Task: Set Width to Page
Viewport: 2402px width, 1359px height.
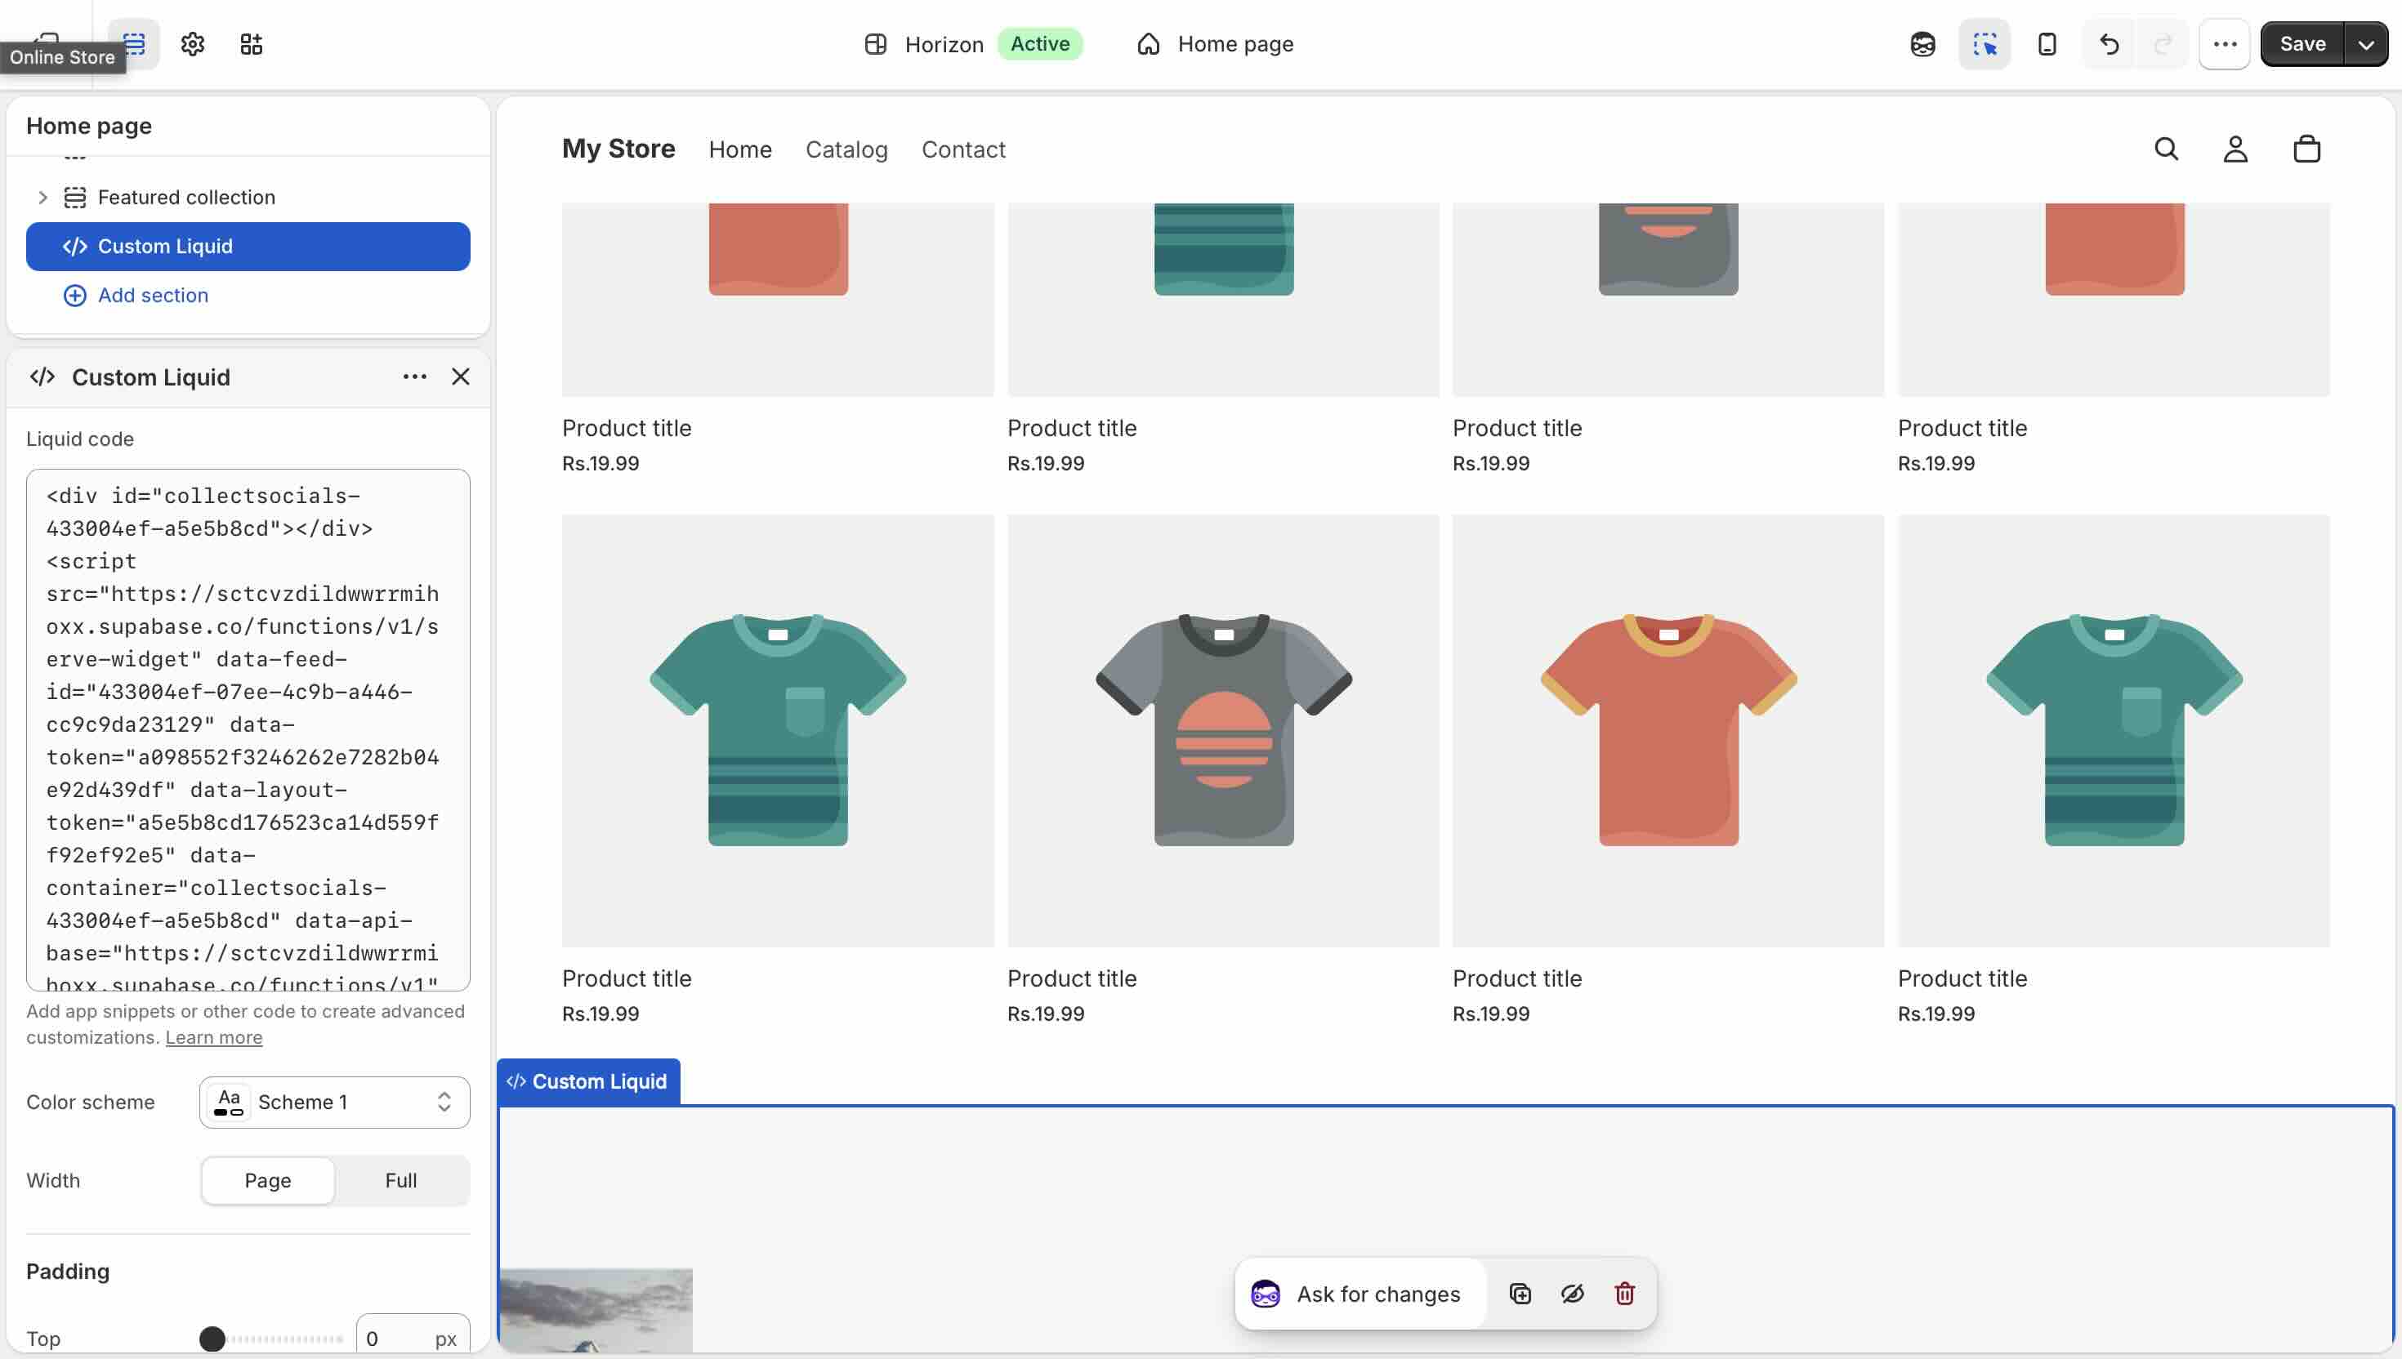Action: click(267, 1181)
